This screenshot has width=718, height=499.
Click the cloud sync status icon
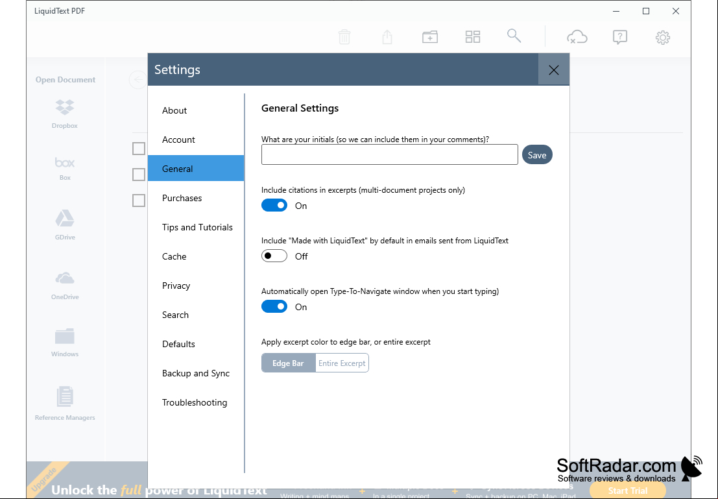(577, 36)
